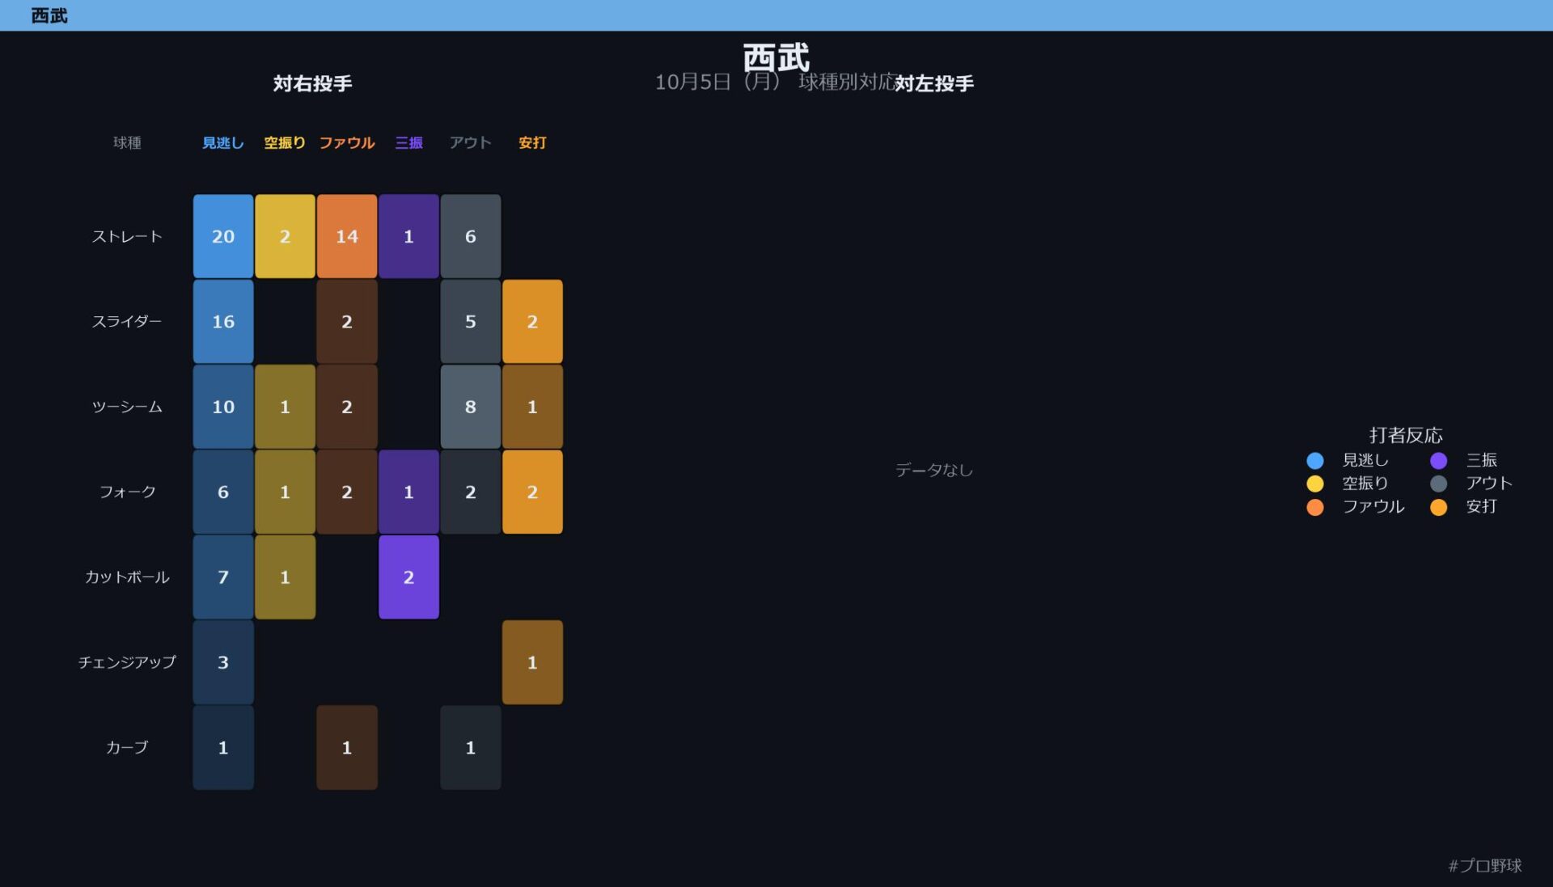The width and height of the screenshot is (1553, 887).
Task: Click the 打者反応 legend title
Action: coord(1406,435)
